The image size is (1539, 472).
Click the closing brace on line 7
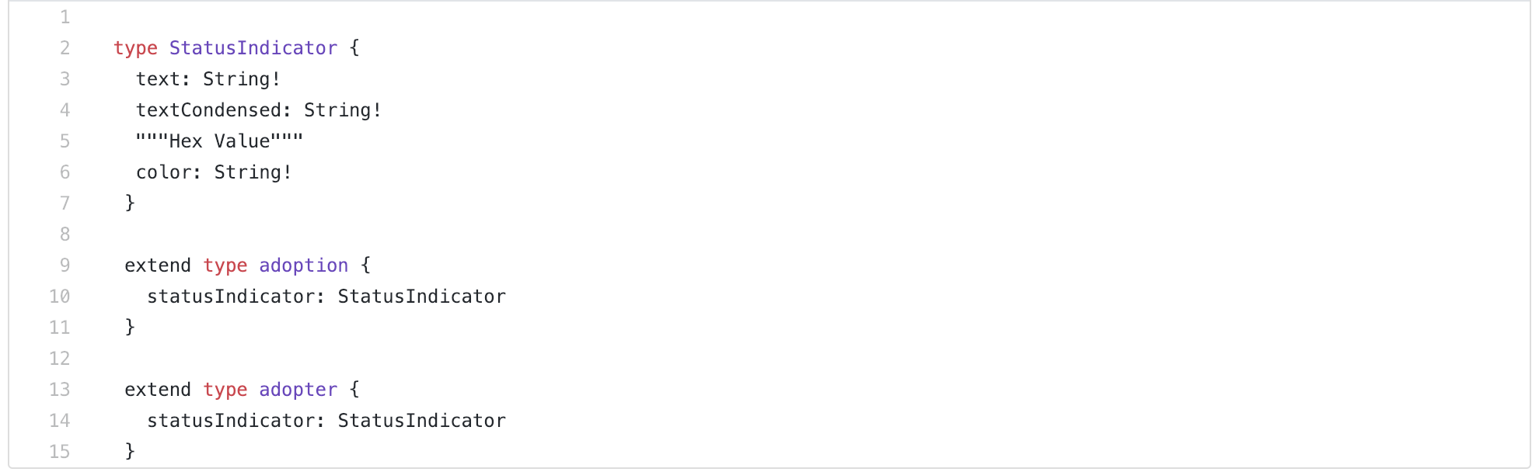[x=130, y=203]
